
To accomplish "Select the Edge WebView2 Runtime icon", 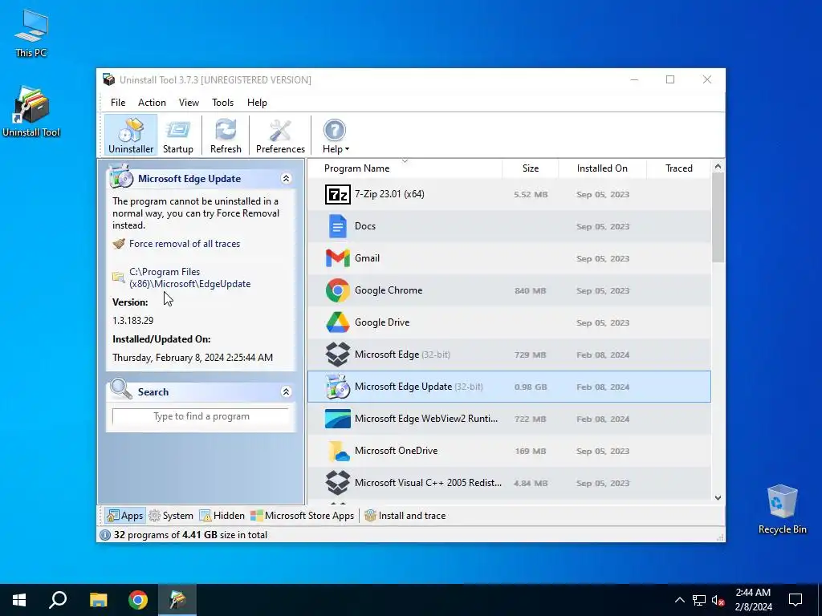I will click(x=338, y=419).
